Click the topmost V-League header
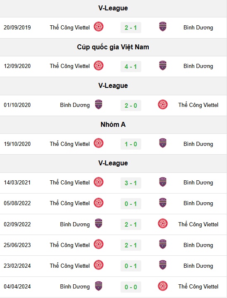 coord(113,8)
